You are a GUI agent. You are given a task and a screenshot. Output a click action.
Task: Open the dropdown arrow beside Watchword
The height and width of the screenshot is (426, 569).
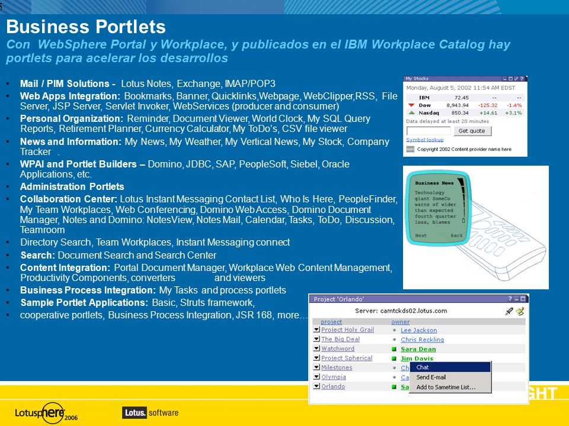[317, 348]
